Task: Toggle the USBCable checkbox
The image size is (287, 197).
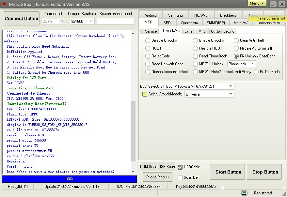Action: pyautogui.click(x=180, y=167)
